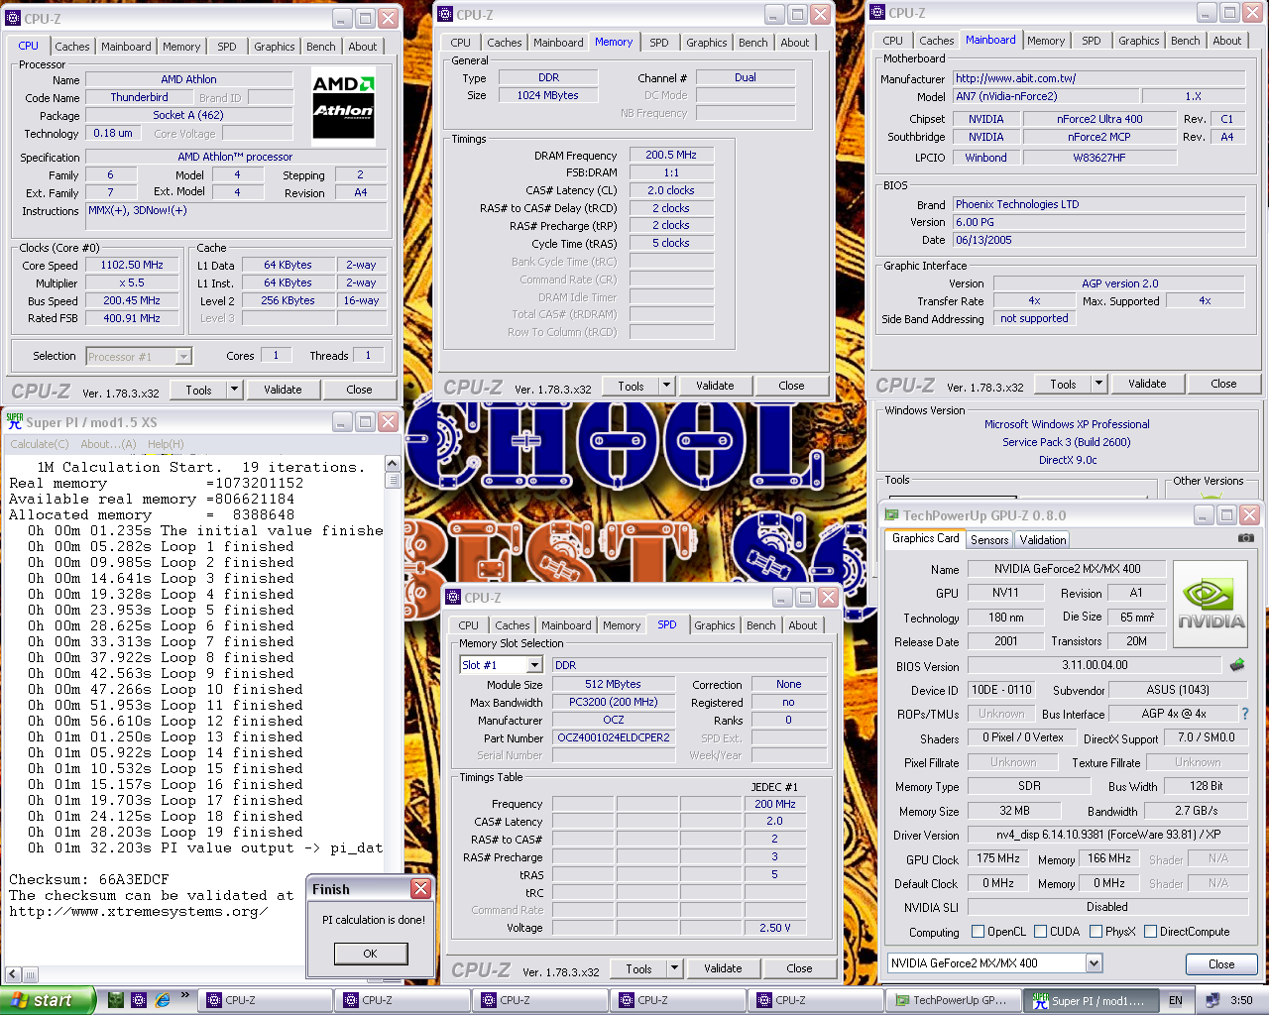Screen dimensions: 1269x1015
Task: Click the title bar icon of the CPU-Z SPD window
Action: [x=453, y=598]
